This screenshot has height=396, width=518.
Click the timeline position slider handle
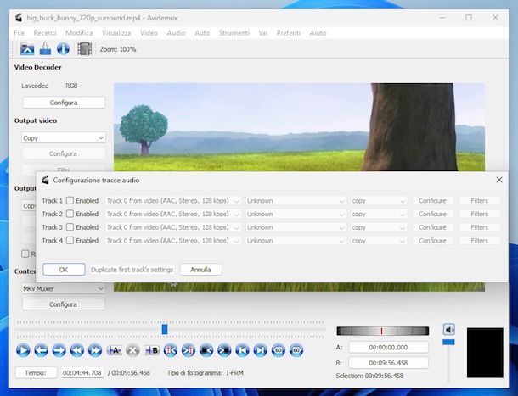click(165, 329)
